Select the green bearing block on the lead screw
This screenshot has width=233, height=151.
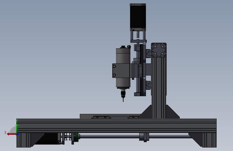76,137
